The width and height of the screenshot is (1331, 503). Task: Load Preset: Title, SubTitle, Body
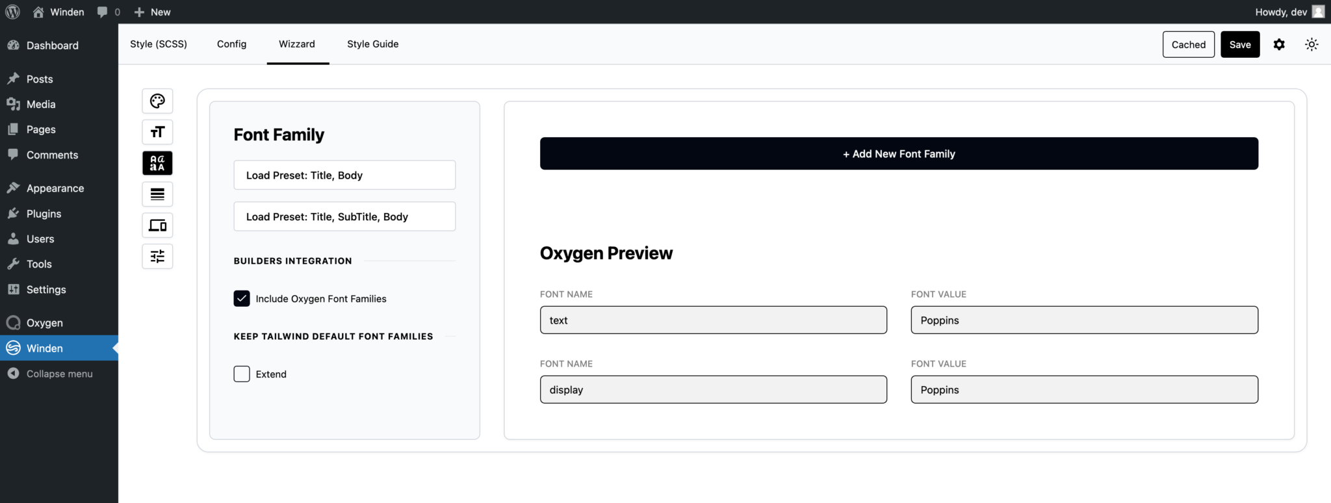(x=344, y=216)
